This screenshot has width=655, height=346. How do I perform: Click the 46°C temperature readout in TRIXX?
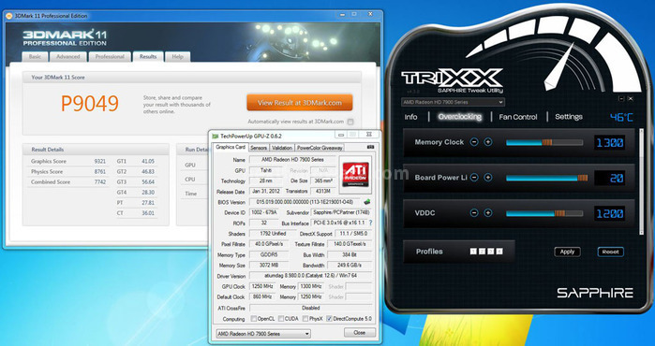(x=621, y=117)
